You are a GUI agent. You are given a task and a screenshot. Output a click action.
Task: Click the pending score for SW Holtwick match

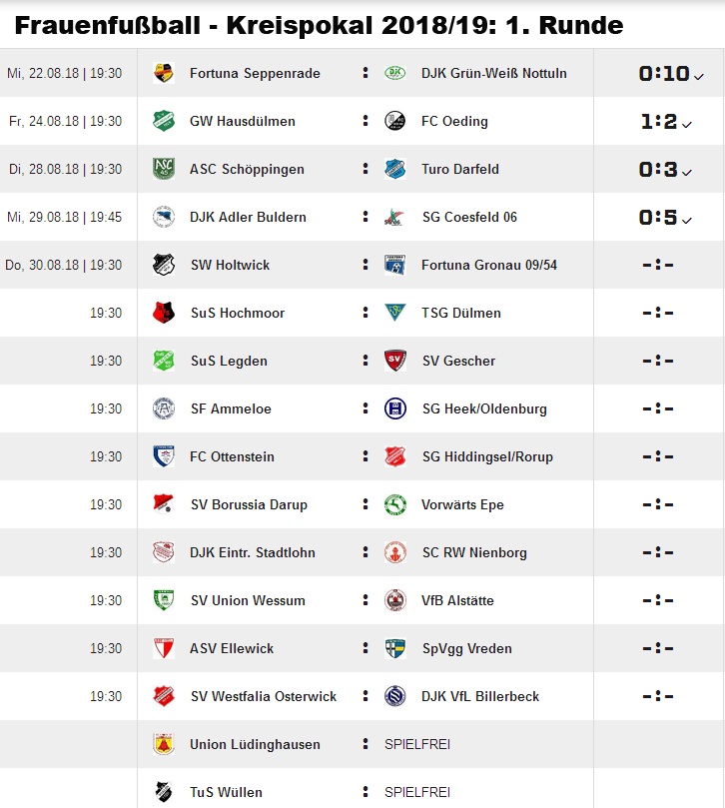[658, 265]
